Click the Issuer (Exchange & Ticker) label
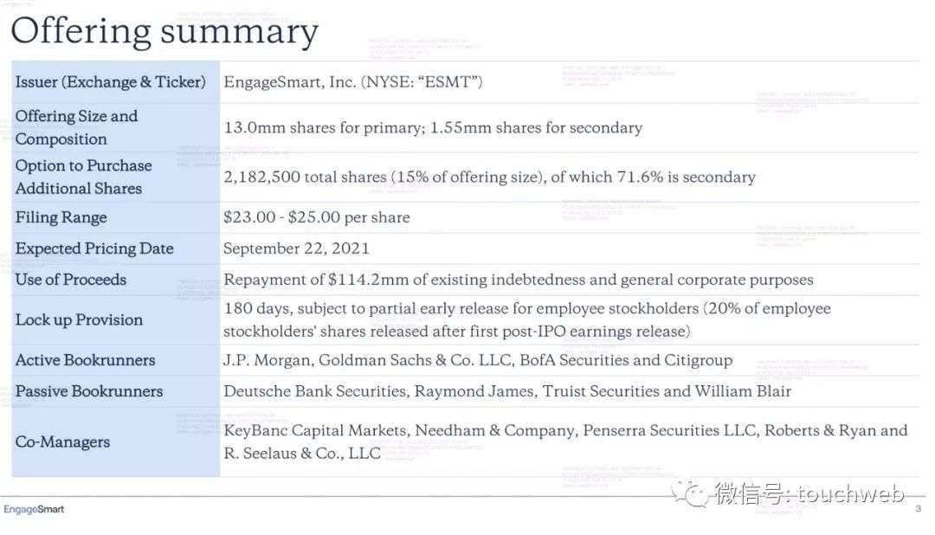The height and width of the screenshot is (535, 935). click(x=110, y=81)
